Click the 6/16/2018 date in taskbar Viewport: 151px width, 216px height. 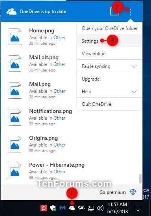[x=118, y=211]
